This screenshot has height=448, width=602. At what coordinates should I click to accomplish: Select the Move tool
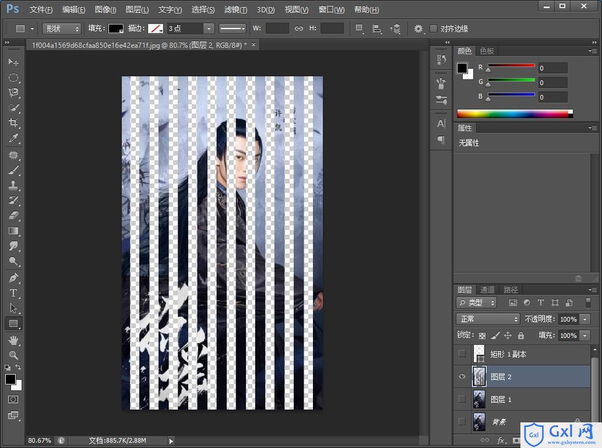tap(13, 62)
